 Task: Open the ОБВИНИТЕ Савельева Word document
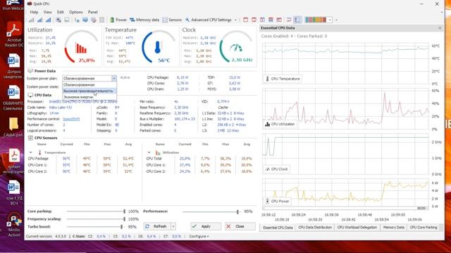[x=13, y=98]
